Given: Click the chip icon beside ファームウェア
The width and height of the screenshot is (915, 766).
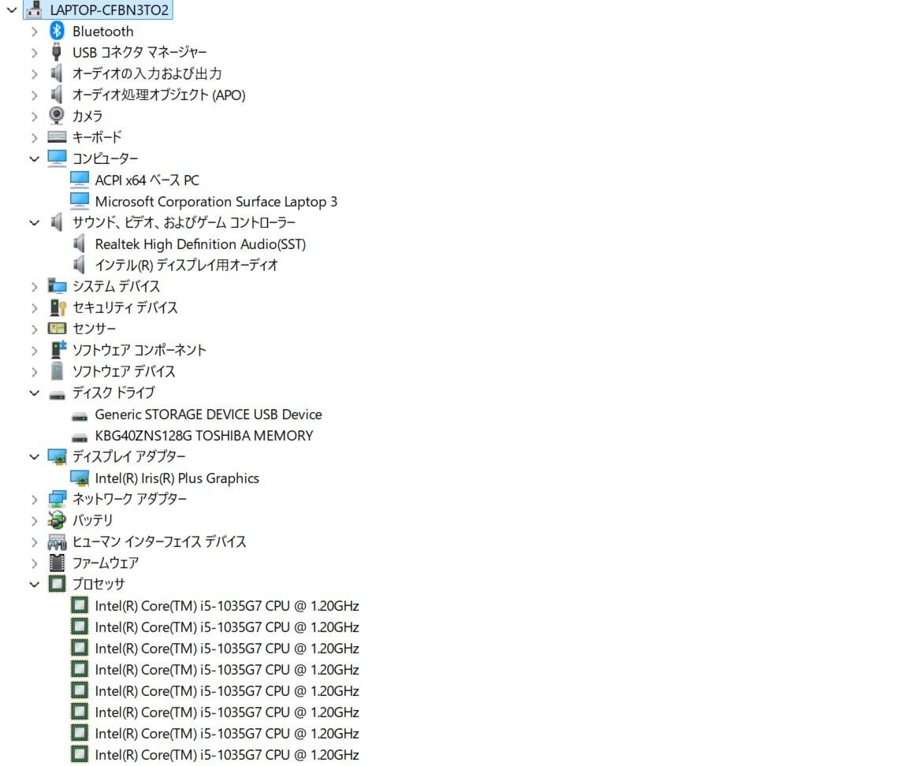Looking at the screenshot, I should click(57, 563).
